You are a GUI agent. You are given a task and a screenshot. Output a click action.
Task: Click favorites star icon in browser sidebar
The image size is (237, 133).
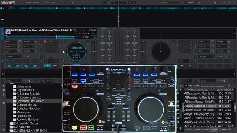click(x=4, y=86)
